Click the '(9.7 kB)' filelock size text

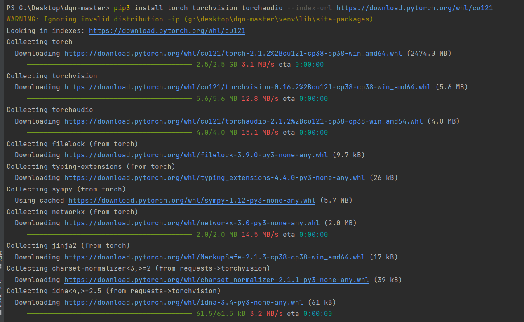click(348, 155)
